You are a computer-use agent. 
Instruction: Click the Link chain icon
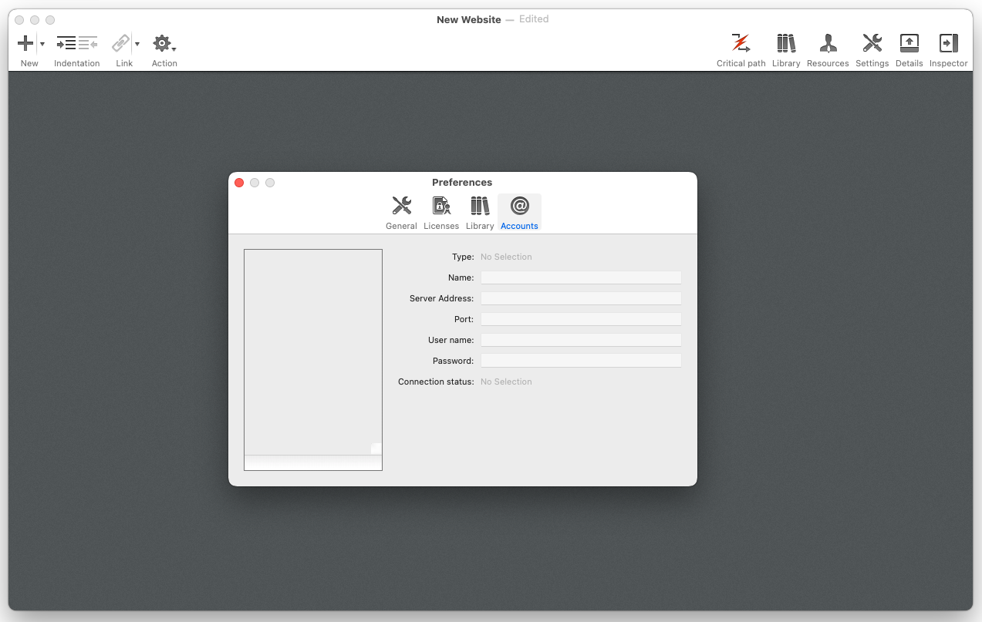[120, 44]
